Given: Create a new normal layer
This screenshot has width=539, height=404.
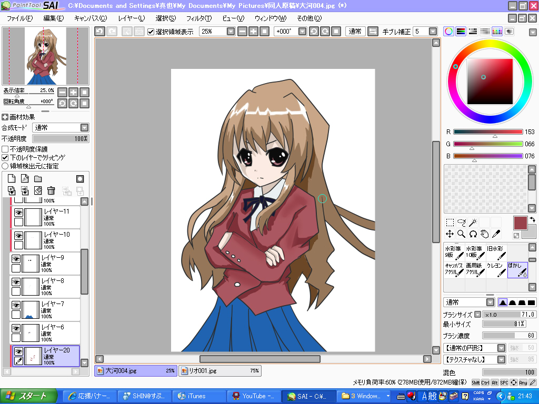Looking at the screenshot, I should 12,179.
